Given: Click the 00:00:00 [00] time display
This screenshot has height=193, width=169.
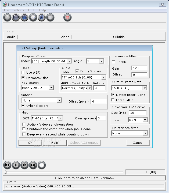Looking at the screenshot, I should 145,172.
